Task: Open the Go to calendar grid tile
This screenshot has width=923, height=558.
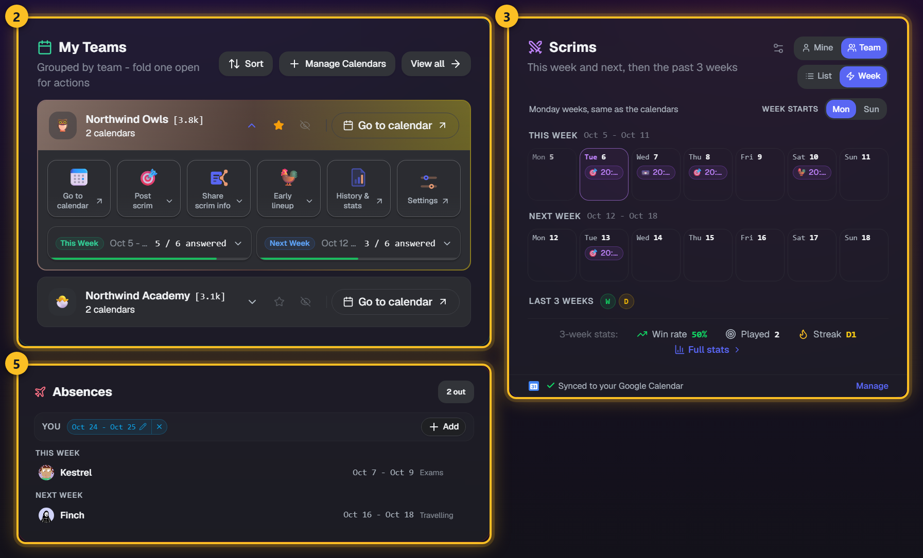Action: pos(79,188)
